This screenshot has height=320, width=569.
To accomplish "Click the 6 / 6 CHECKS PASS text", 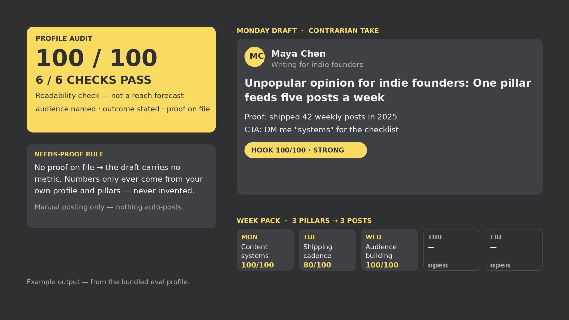I will pos(93,80).
